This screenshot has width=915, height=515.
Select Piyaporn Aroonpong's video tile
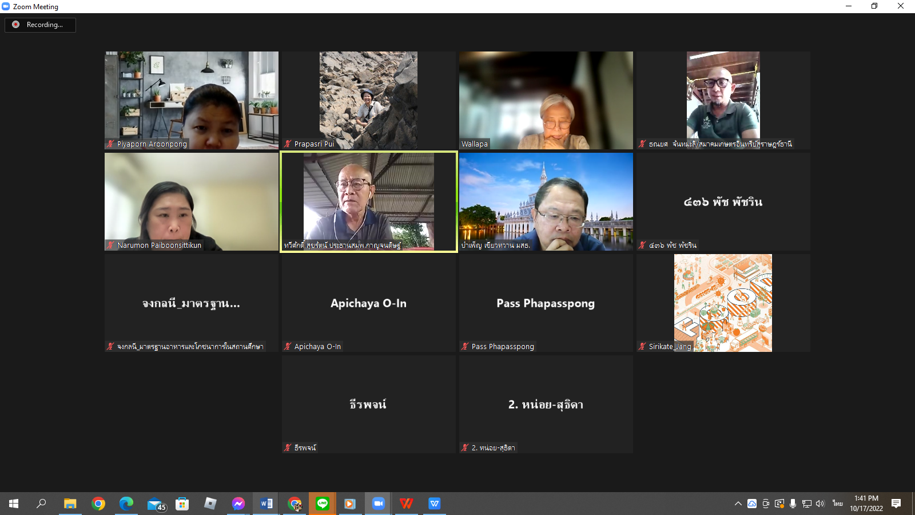coord(192,100)
